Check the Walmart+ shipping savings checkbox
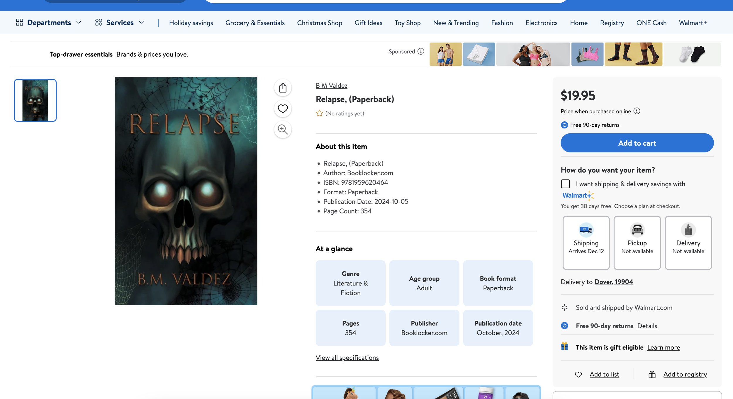The image size is (733, 399). pos(565,184)
